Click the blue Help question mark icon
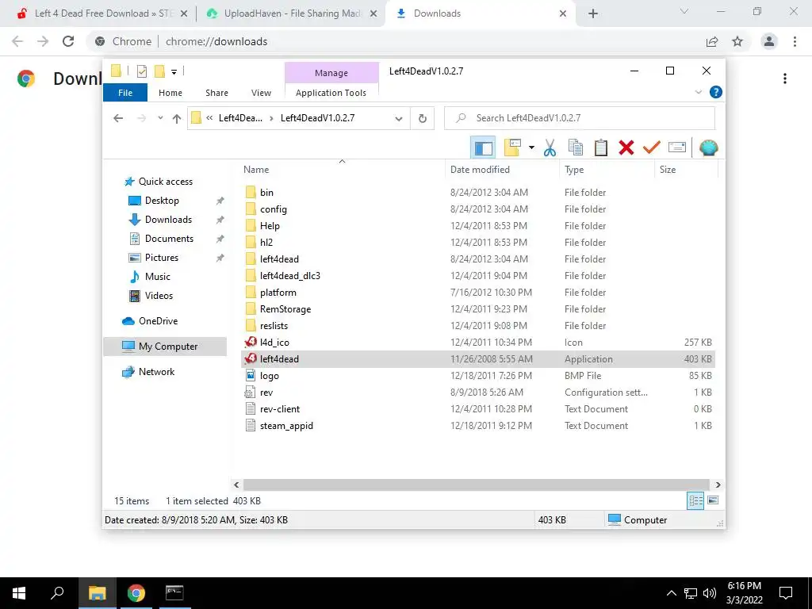Viewport: 812px width, 609px height. click(716, 92)
